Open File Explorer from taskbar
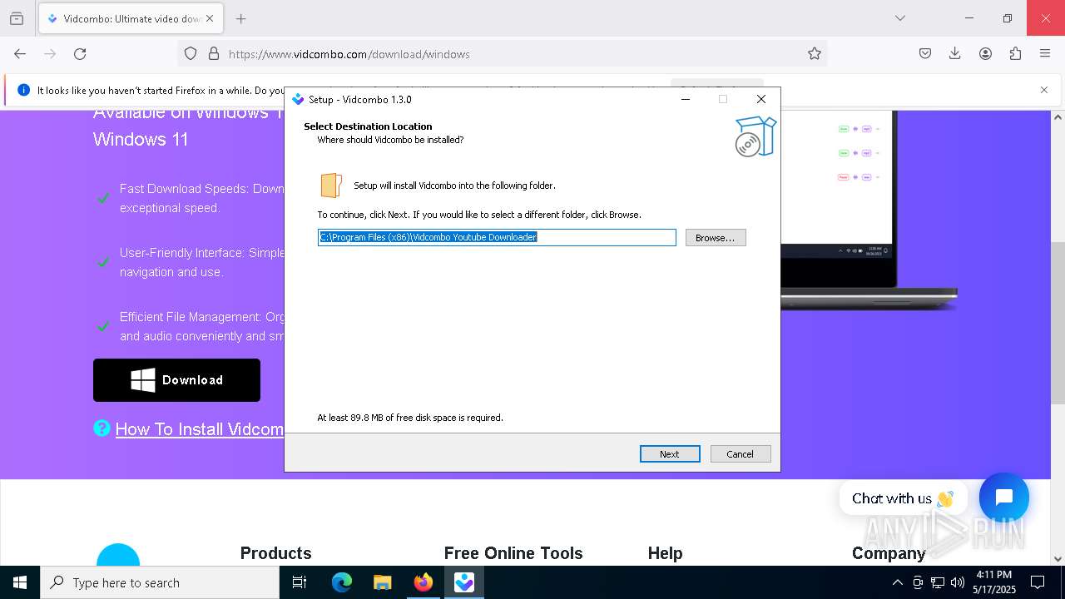The height and width of the screenshot is (599, 1065). 383,582
